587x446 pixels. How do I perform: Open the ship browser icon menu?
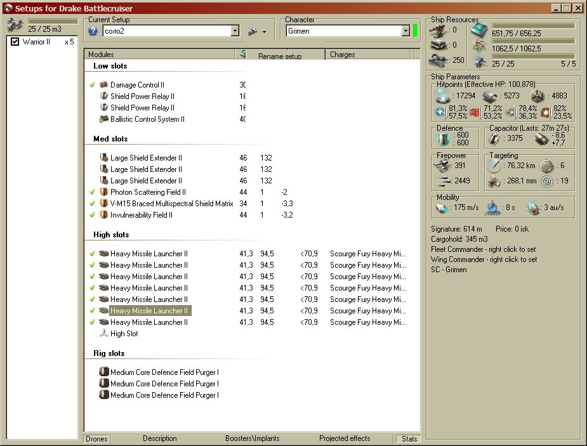253,32
